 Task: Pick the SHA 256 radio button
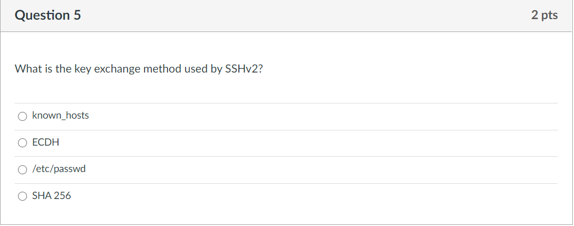point(22,196)
